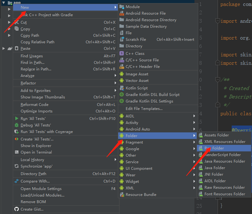The height and width of the screenshot is (214, 252).
Task: Choose Show in Explorer
Action: (65, 145)
